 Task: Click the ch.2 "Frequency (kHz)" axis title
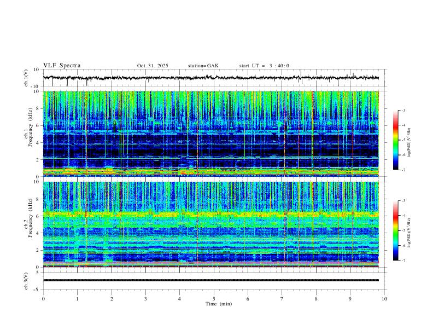(x=30, y=218)
